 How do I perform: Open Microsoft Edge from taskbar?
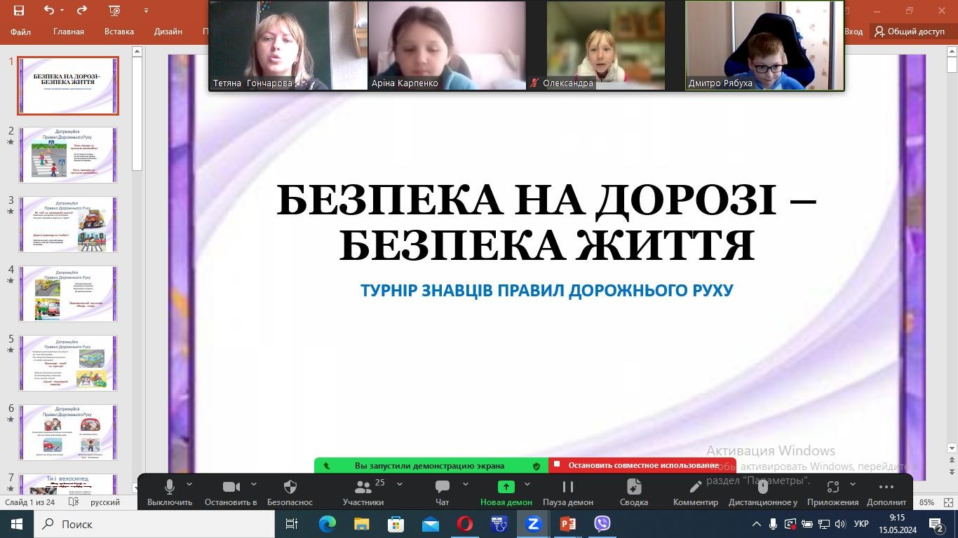point(328,524)
